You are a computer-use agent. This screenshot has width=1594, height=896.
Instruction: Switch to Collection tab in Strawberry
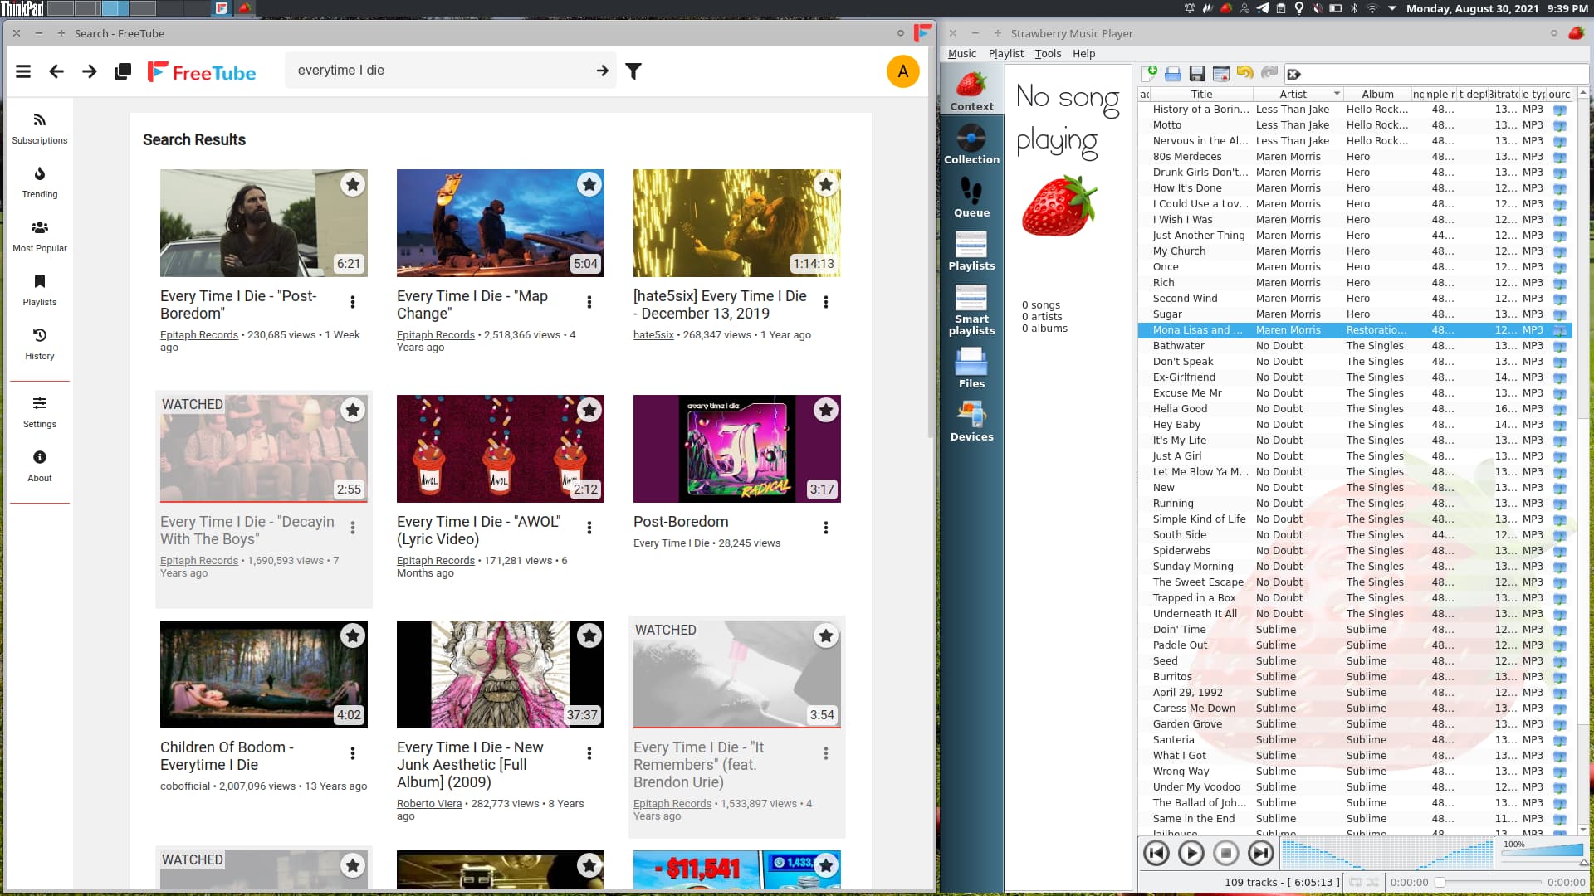click(x=971, y=144)
